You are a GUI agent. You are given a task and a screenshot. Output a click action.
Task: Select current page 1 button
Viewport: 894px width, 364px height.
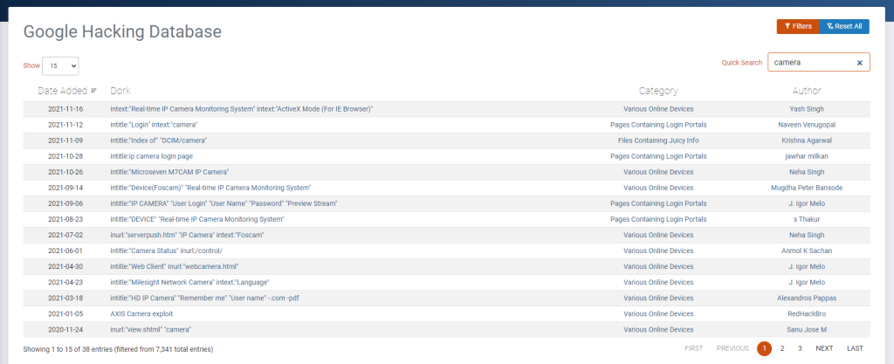(x=764, y=348)
